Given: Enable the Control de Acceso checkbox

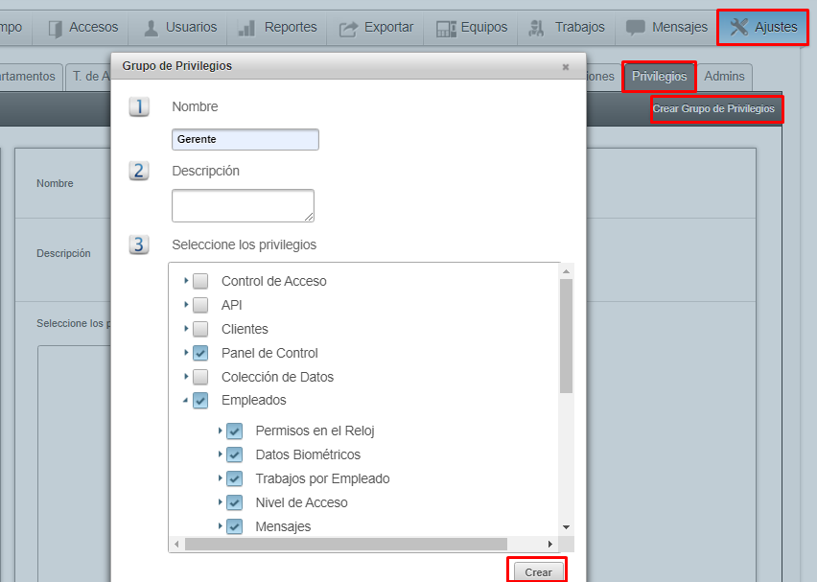Looking at the screenshot, I should [200, 281].
